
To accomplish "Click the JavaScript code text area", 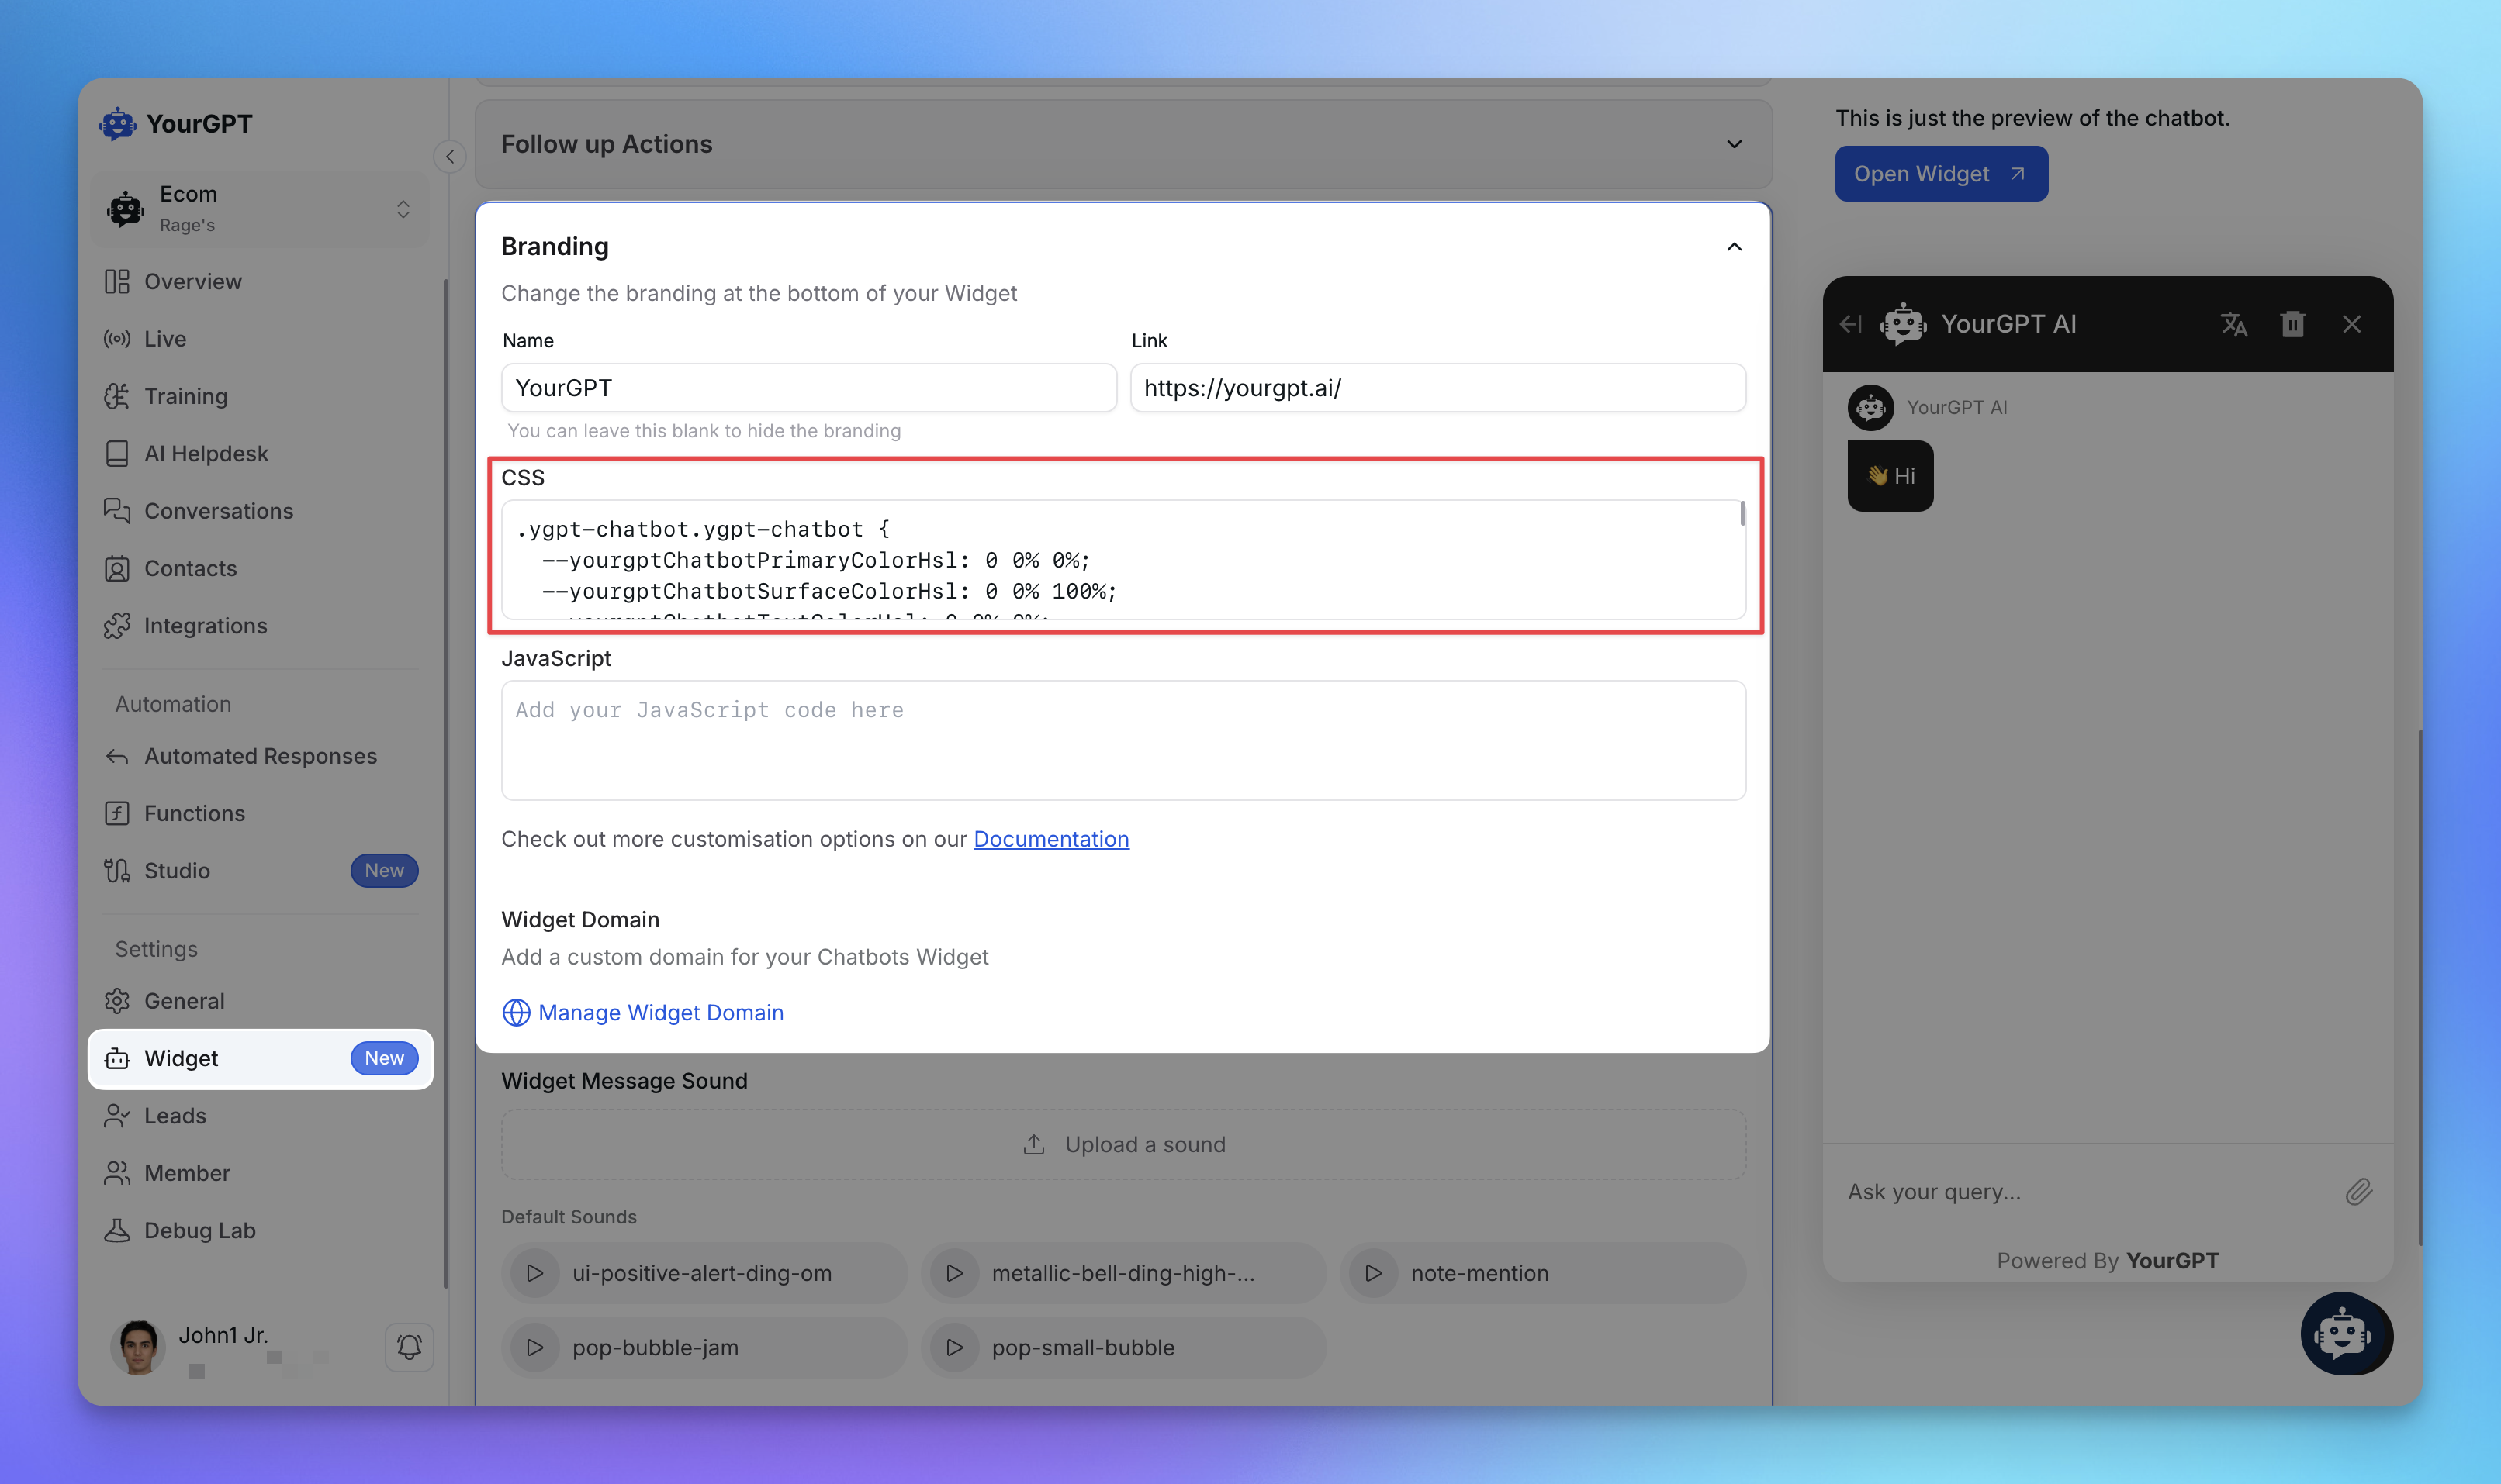I will (x=1123, y=740).
